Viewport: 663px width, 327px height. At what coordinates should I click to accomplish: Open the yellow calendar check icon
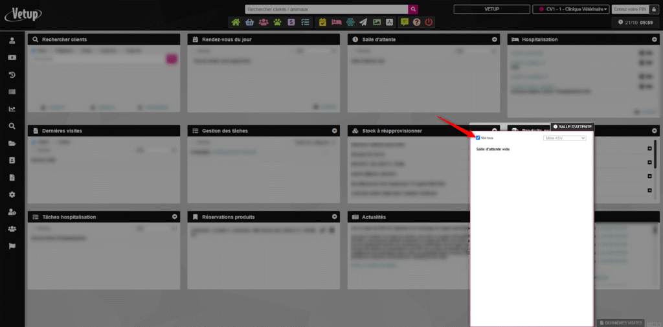coord(322,22)
